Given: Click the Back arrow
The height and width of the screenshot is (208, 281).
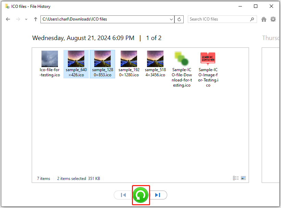Looking at the screenshot, I should 8,19.
